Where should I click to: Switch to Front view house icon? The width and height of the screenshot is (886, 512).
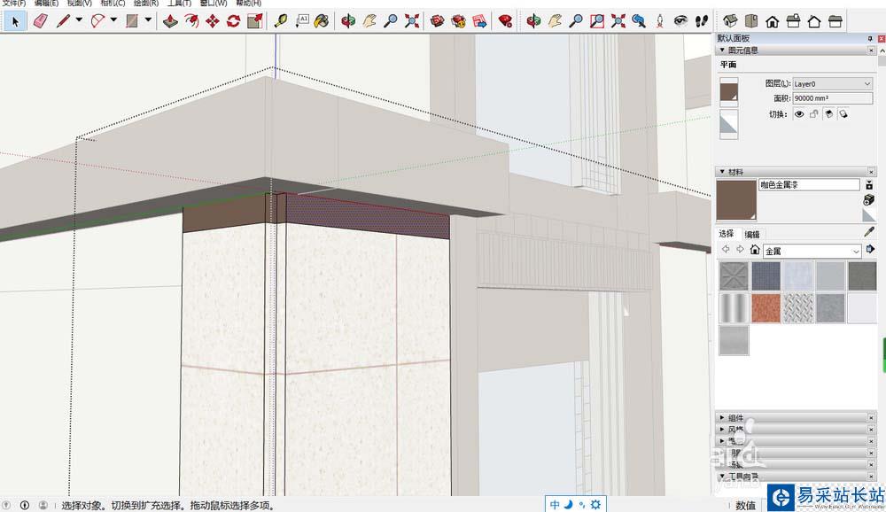tap(772, 21)
